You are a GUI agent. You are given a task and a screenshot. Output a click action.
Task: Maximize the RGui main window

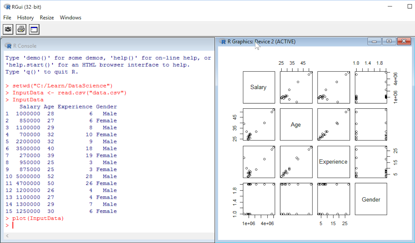[x=410, y=6]
